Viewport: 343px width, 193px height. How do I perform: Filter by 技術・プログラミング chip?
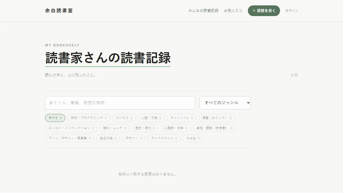tap(89, 118)
